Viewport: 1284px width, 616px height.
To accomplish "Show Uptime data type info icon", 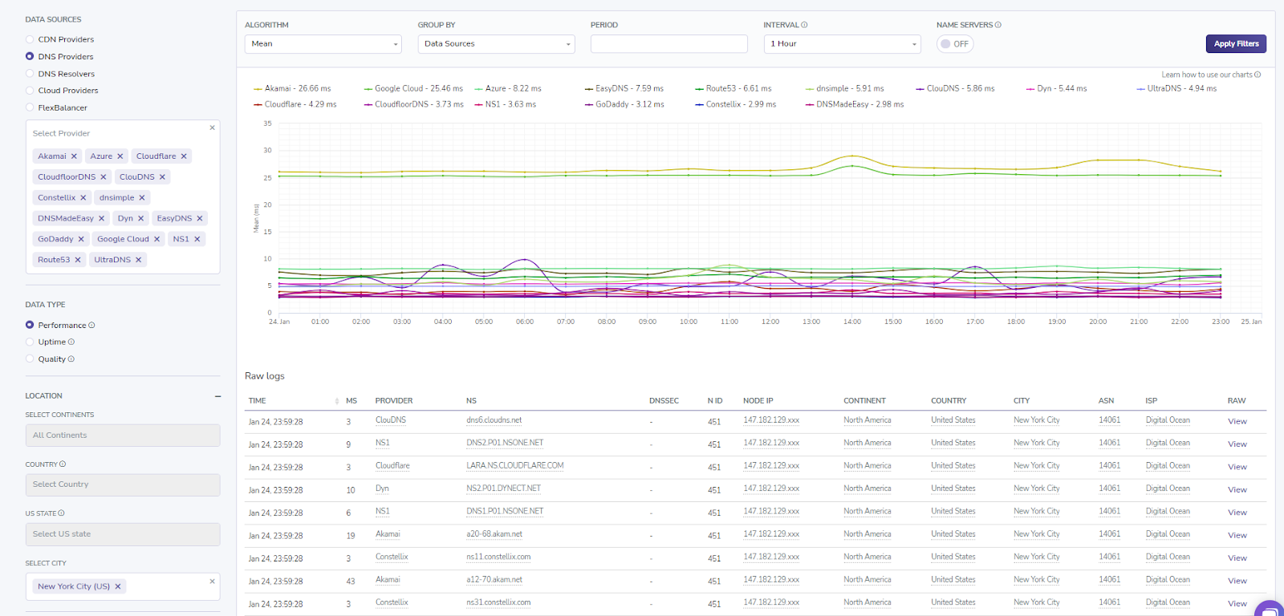I will pos(71,342).
